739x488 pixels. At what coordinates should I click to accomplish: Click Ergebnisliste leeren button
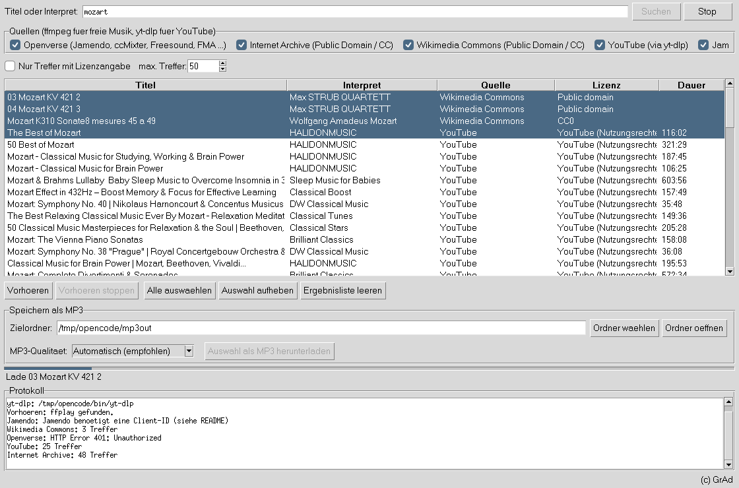pyautogui.click(x=342, y=291)
